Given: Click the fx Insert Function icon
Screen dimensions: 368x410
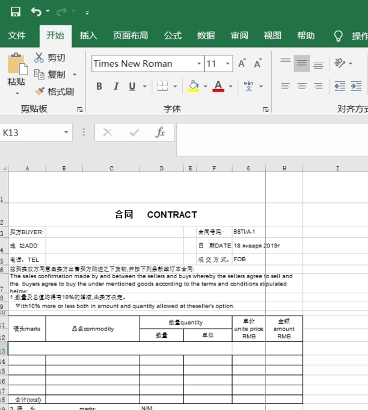Looking at the screenshot, I should [x=160, y=132].
